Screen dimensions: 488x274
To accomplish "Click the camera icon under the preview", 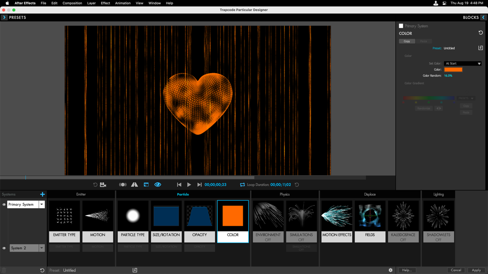I will click(103, 185).
